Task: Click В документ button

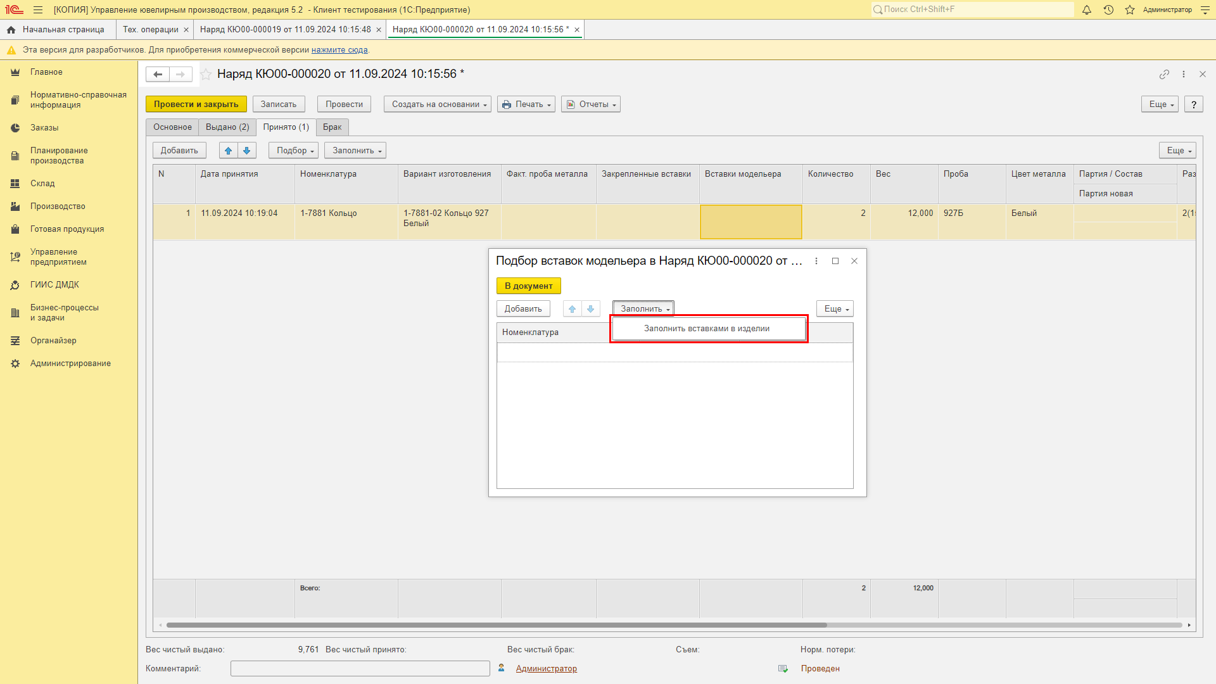Action: [529, 286]
